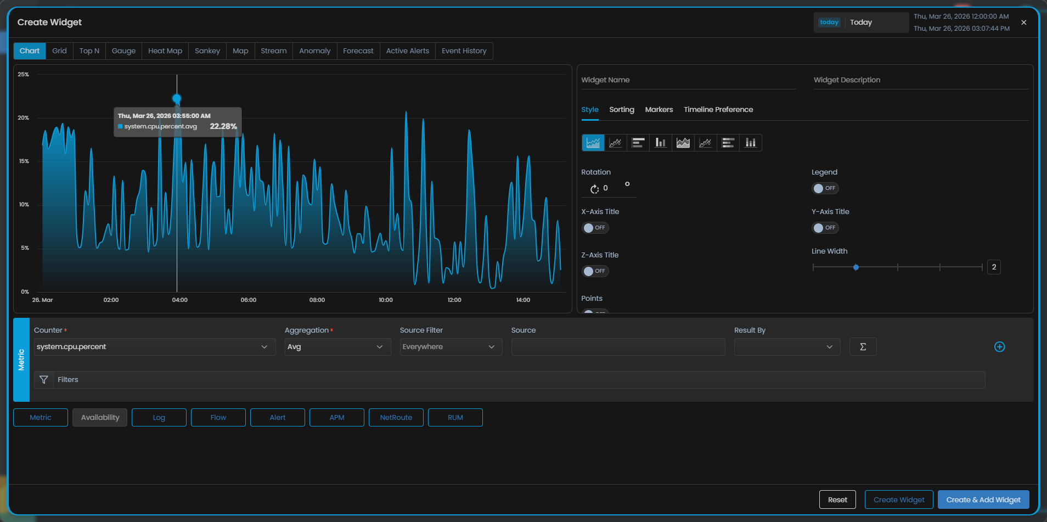The height and width of the screenshot is (522, 1047).
Task: Pick the stacked horizontal bar chart icon
Action: tap(728, 143)
